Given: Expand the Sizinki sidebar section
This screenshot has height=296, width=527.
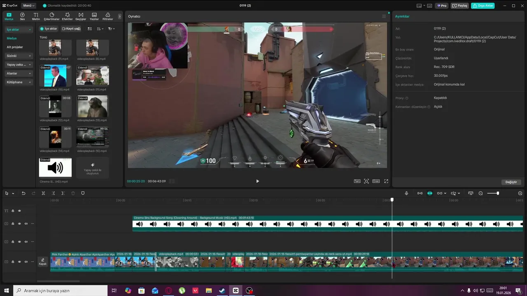Looking at the screenshot, I should [19, 56].
